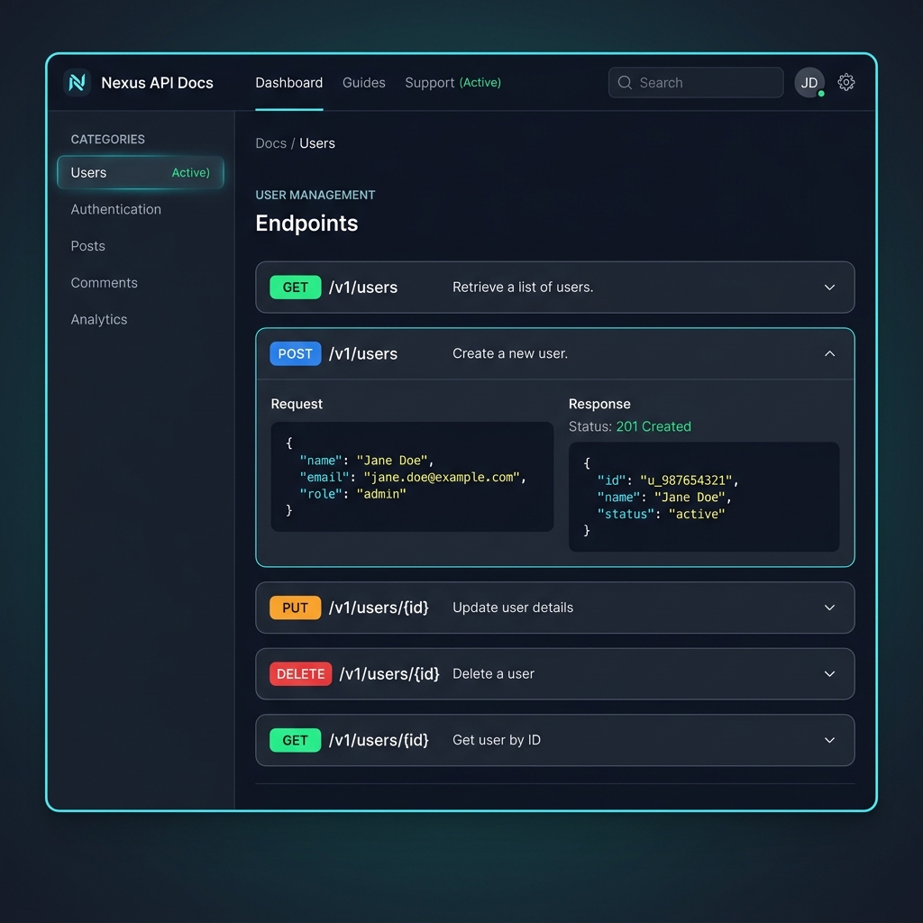923x923 pixels.
Task: Click the "Get user by ID" description
Action: coord(497,740)
